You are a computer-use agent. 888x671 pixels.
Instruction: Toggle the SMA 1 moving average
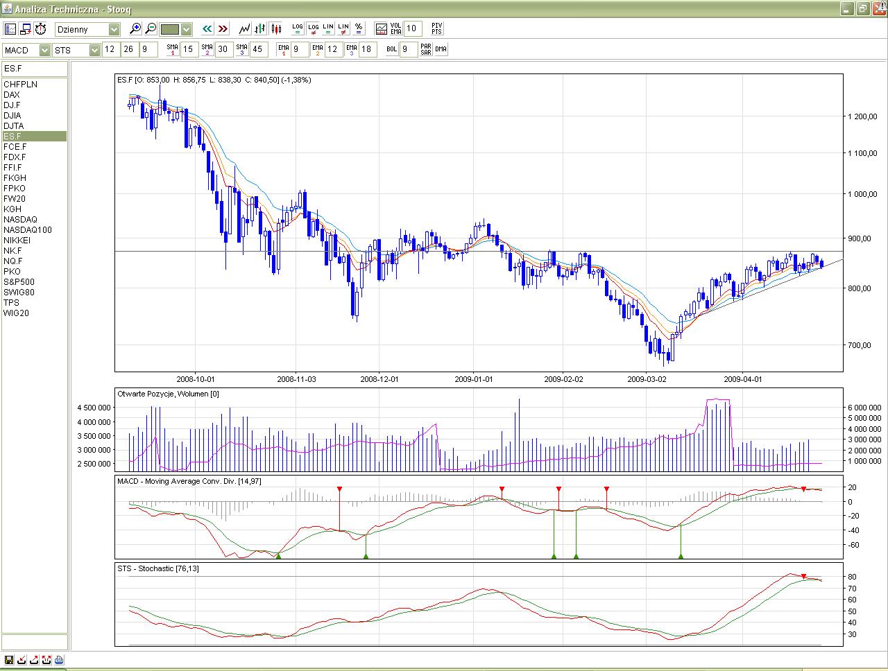172,49
